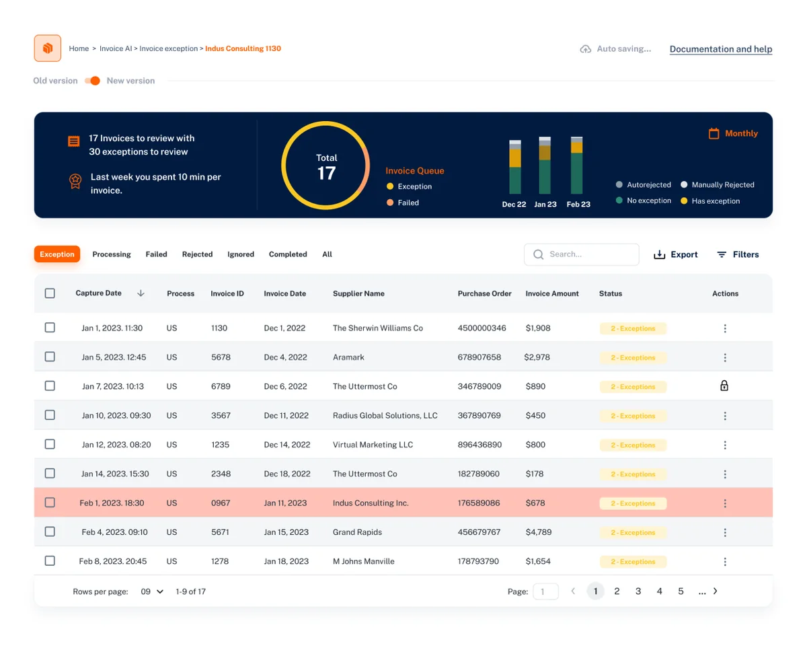Viewport: 807px width, 656px height.
Task: Click the orange box app logo
Action: (48, 48)
